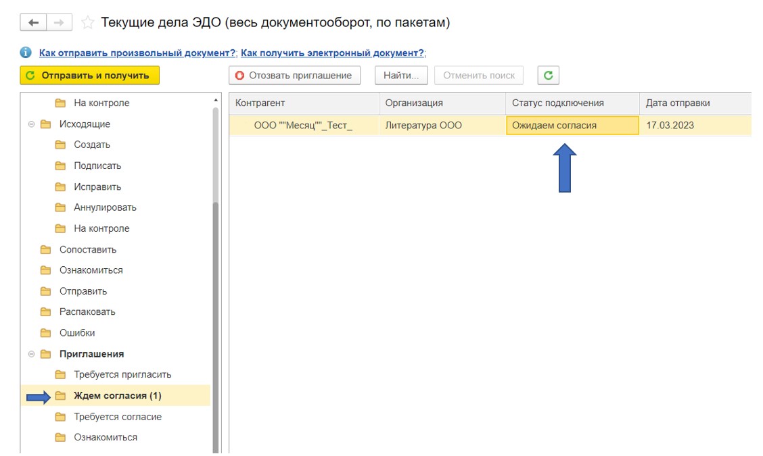Open link Как отправить произвольный документ?
The image size is (763, 456).
pyautogui.click(x=137, y=53)
